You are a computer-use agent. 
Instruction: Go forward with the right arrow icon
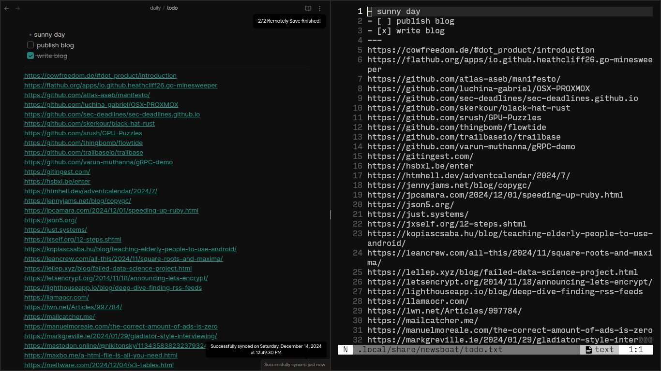tap(18, 8)
